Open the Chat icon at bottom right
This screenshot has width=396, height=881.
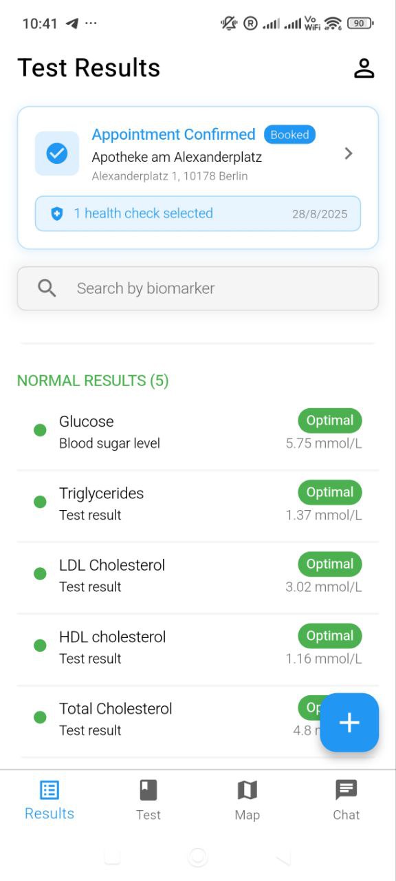[346, 790]
